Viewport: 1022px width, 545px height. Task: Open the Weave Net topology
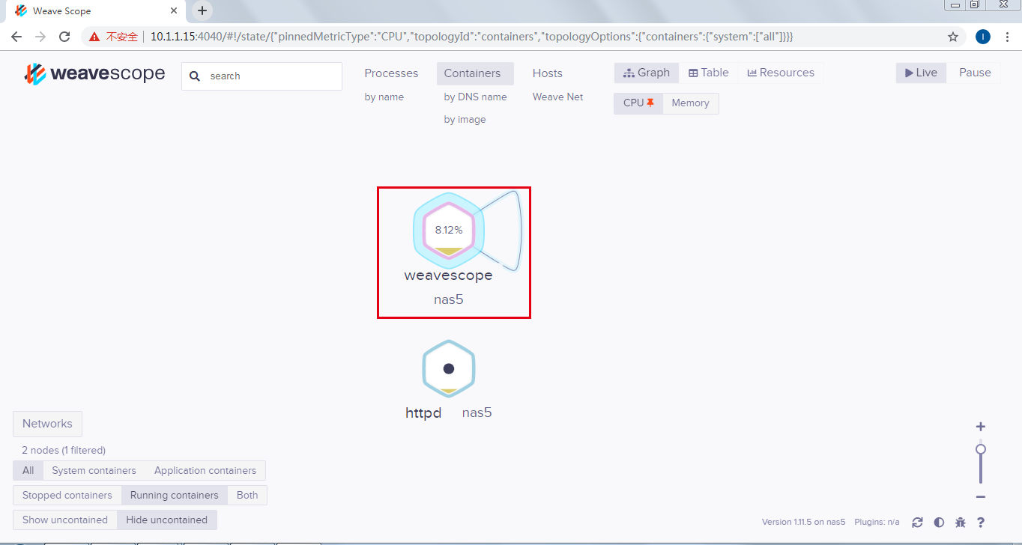558,97
